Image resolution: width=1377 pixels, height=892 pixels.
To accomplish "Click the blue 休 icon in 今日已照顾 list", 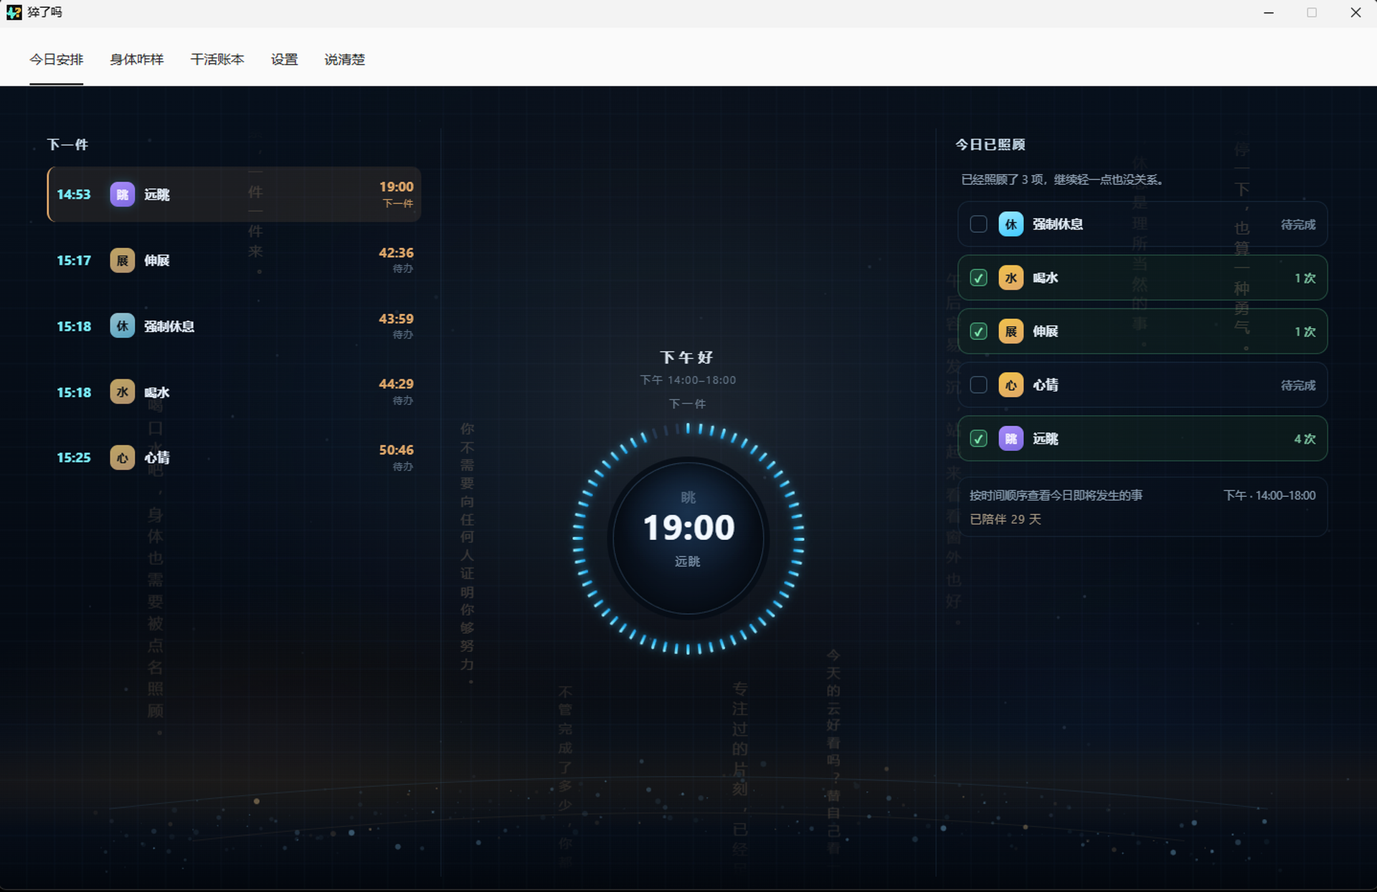I will tap(1011, 224).
